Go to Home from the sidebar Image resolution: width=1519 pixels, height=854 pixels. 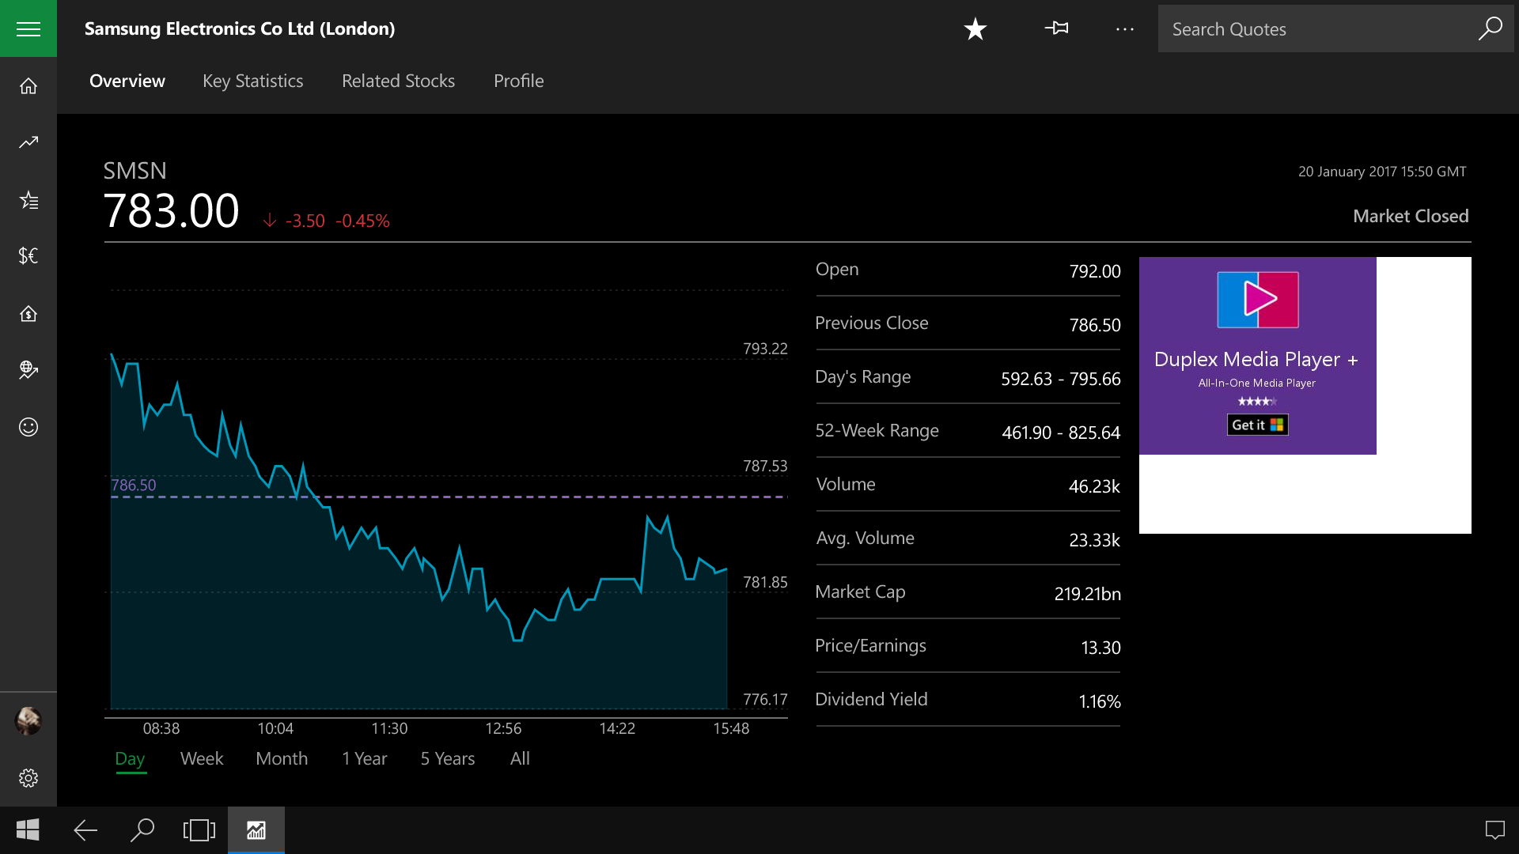click(x=28, y=86)
